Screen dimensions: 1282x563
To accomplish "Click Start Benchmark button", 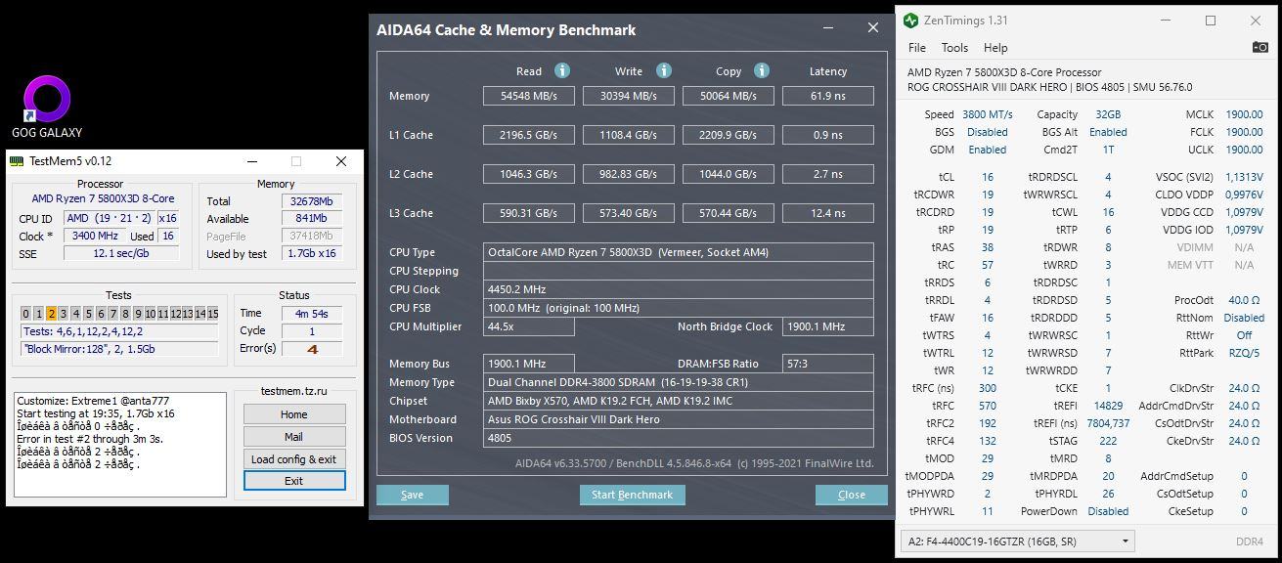I will pyautogui.click(x=632, y=495).
